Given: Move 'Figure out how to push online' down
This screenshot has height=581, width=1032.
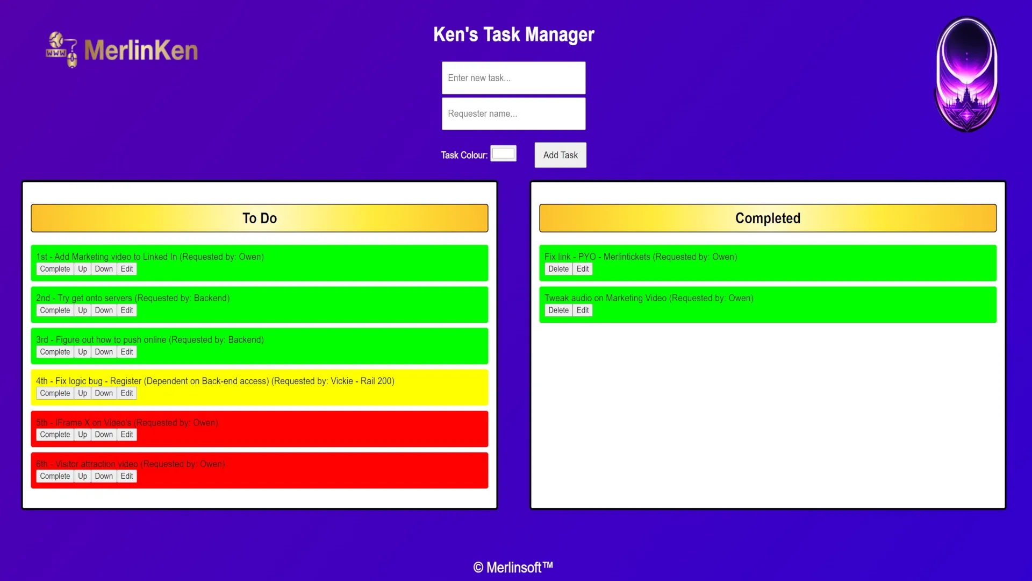Looking at the screenshot, I should [104, 352].
